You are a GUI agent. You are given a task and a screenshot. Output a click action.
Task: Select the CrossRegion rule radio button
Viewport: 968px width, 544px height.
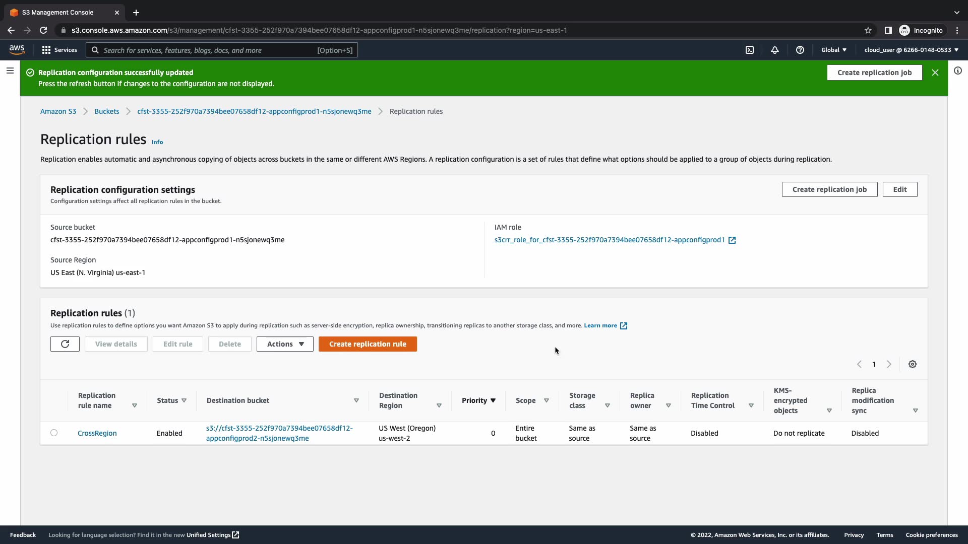[54, 433]
